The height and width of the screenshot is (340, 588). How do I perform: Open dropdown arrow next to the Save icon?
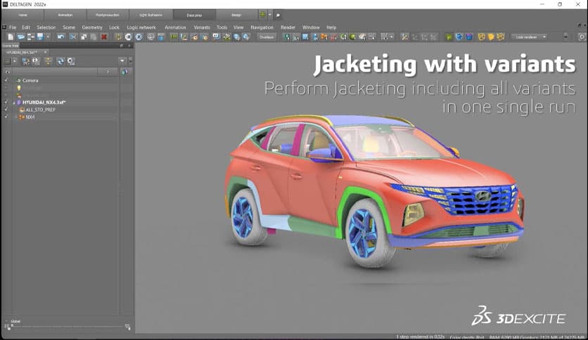click(48, 37)
